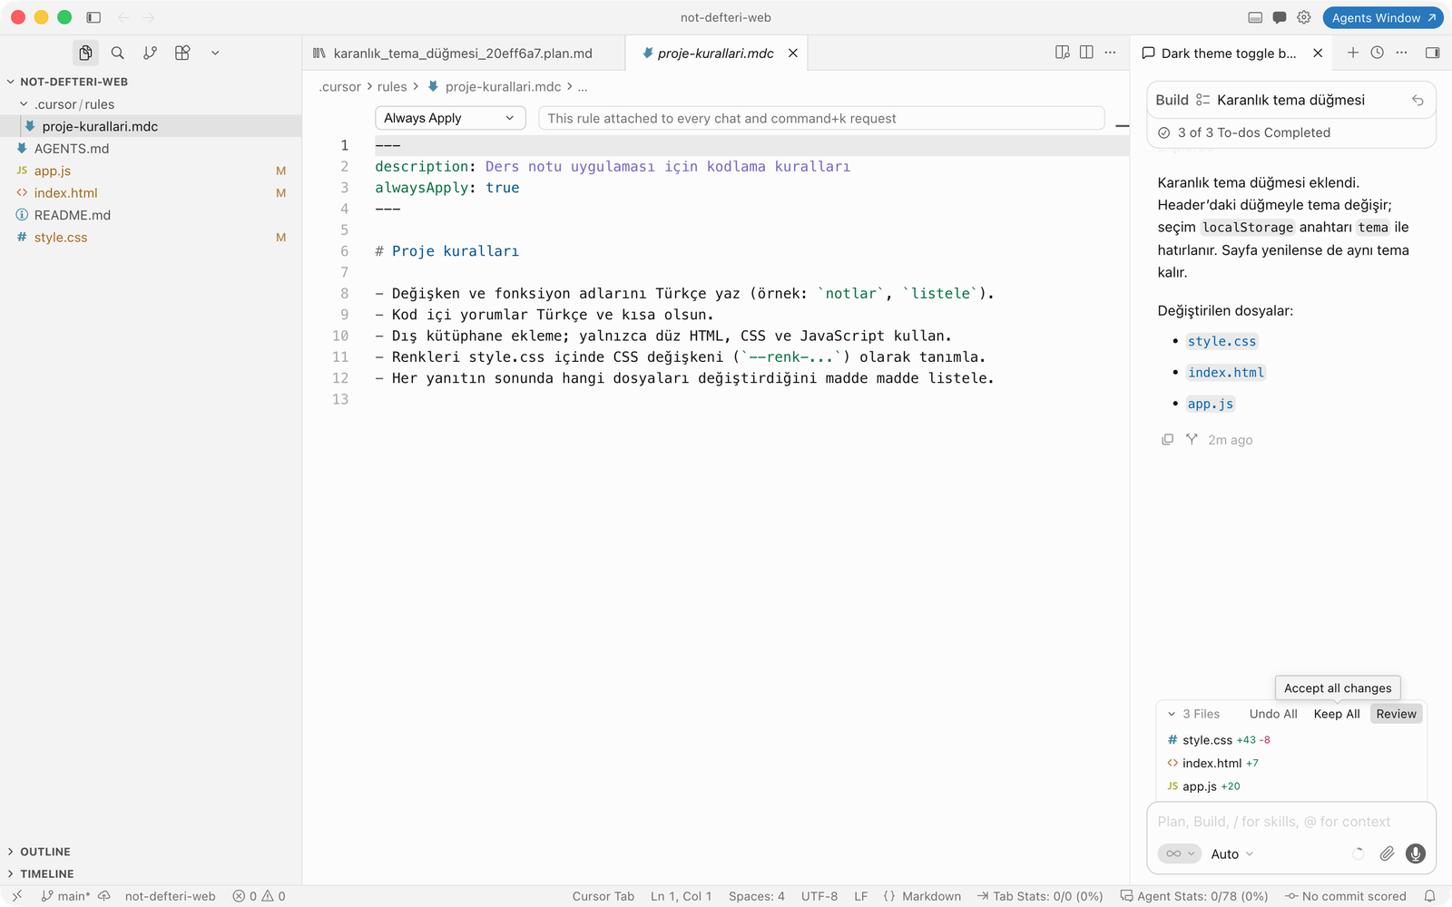The height and width of the screenshot is (907, 1452).
Task: Click the branch icon beside 2m ago
Action: 1192,440
